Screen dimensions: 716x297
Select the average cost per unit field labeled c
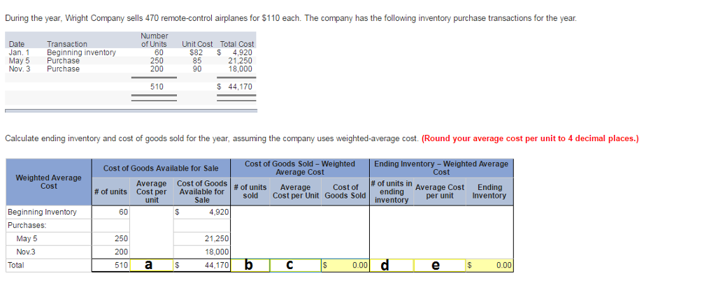[296, 265]
